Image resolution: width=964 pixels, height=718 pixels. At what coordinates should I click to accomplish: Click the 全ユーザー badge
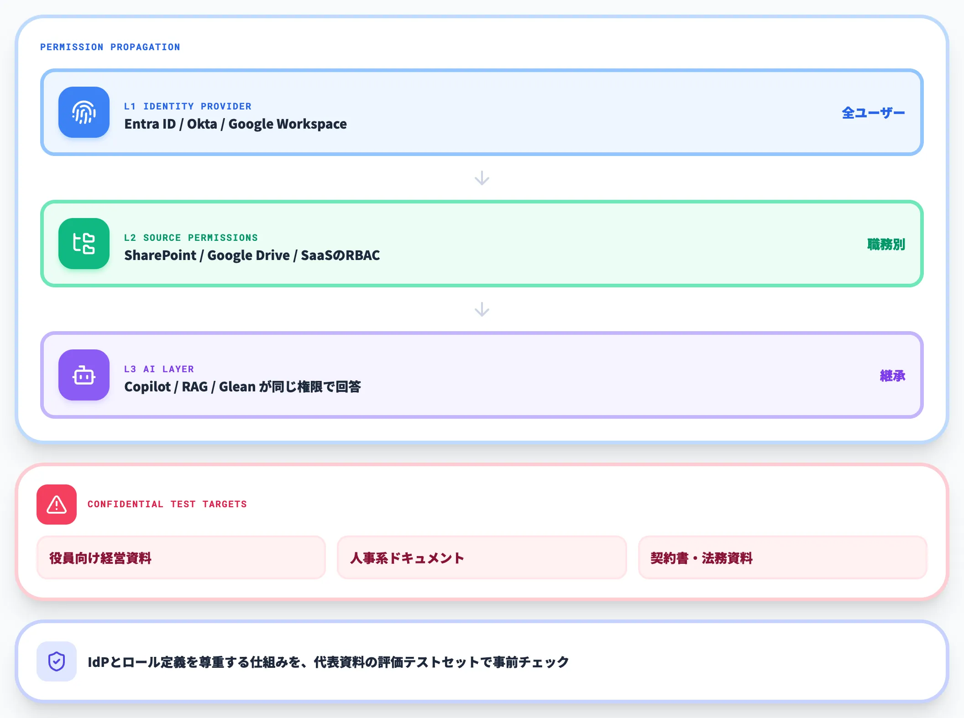873,113
